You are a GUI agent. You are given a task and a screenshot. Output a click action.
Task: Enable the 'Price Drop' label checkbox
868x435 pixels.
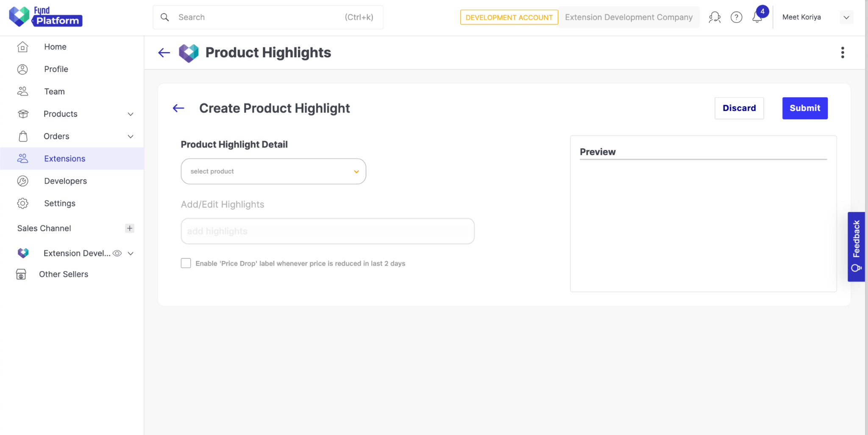(x=186, y=263)
